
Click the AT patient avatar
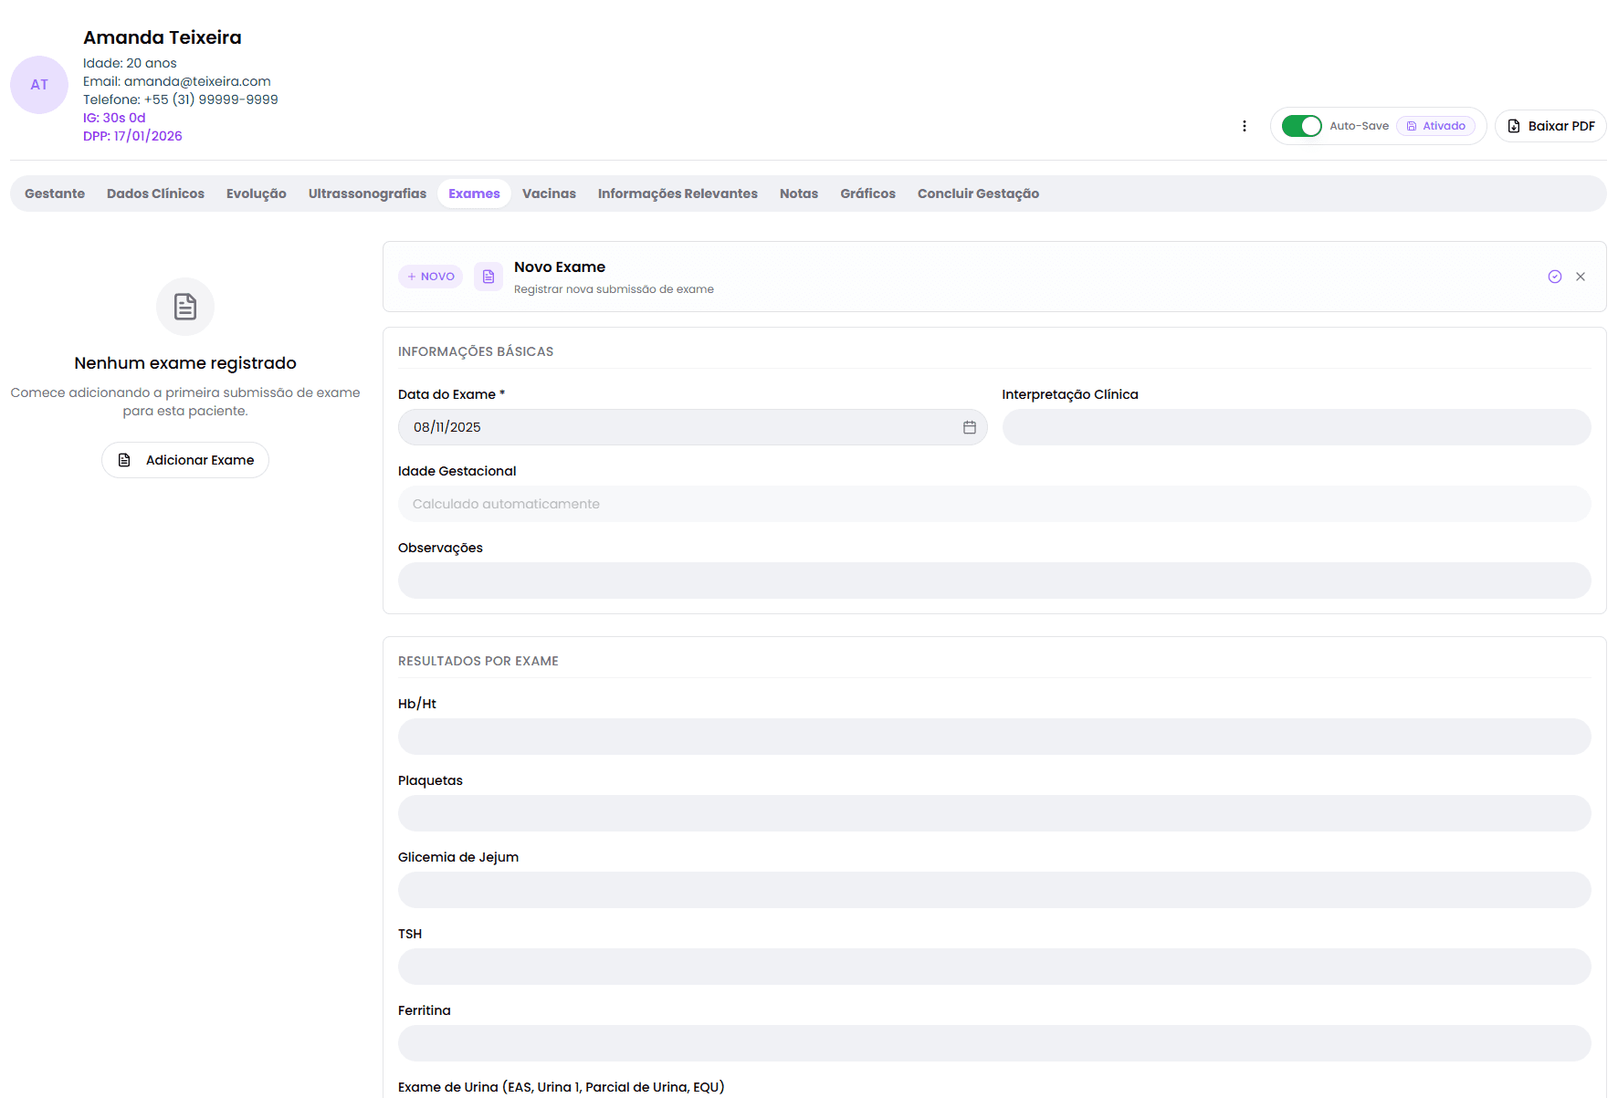[39, 85]
